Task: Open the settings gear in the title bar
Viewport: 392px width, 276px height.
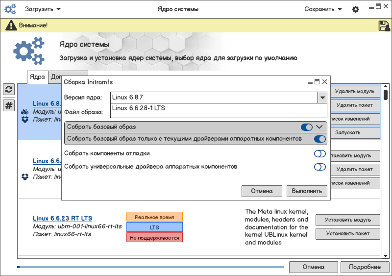Action: [x=356, y=9]
